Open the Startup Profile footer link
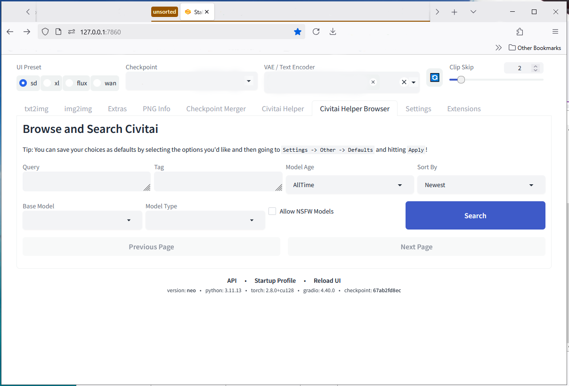Viewport: 569px width, 386px height. click(275, 280)
